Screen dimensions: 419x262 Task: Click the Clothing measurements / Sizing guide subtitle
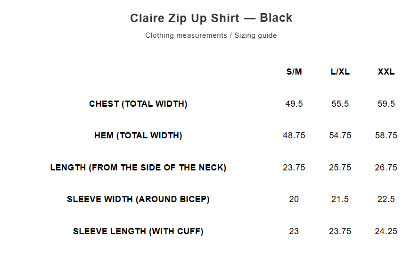211,35
